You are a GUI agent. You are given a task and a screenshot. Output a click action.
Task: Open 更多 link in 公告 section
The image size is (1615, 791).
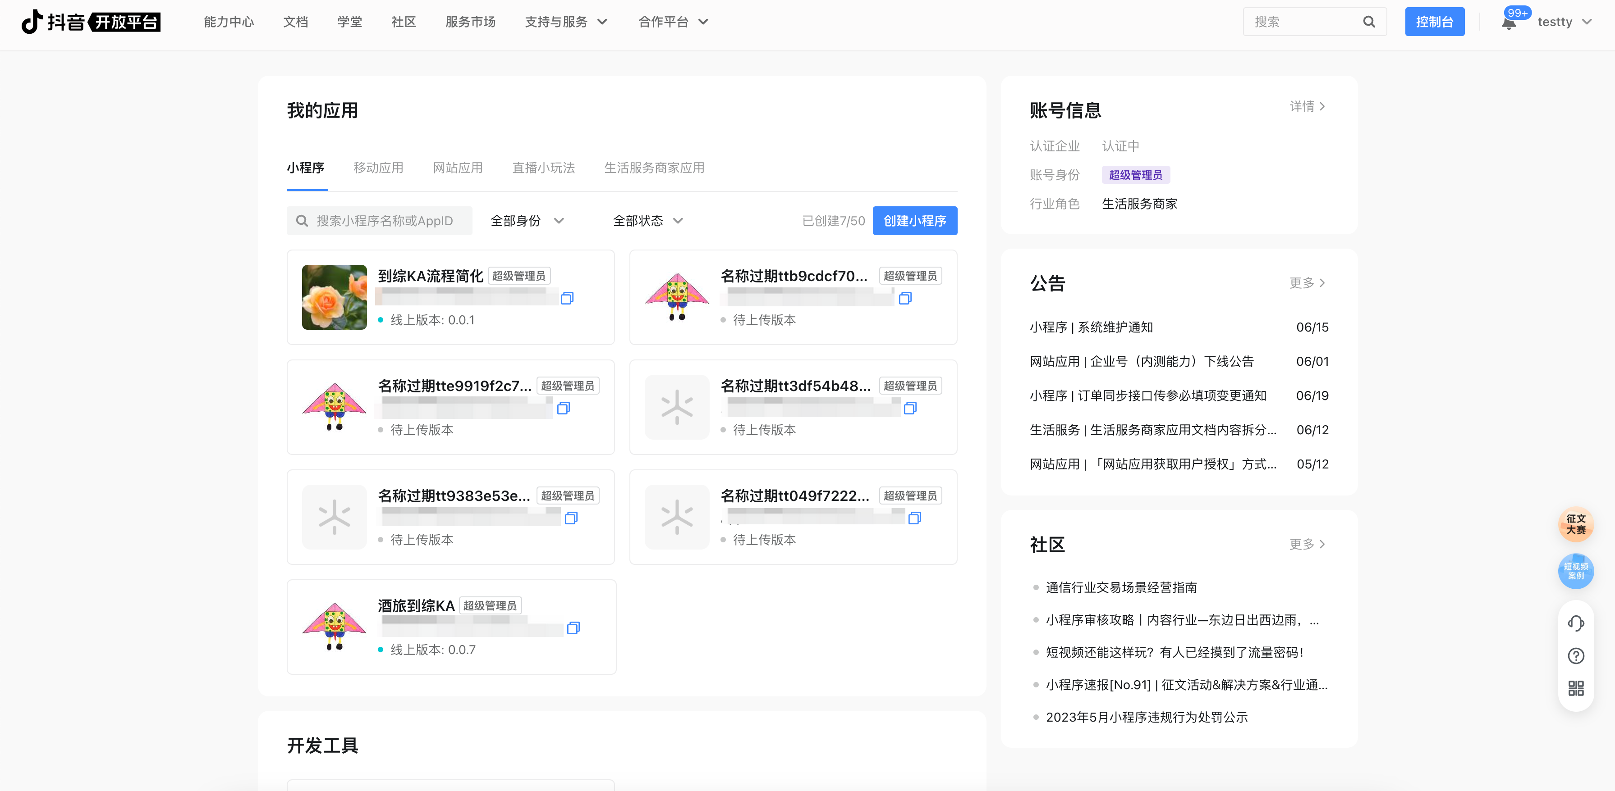tap(1307, 283)
